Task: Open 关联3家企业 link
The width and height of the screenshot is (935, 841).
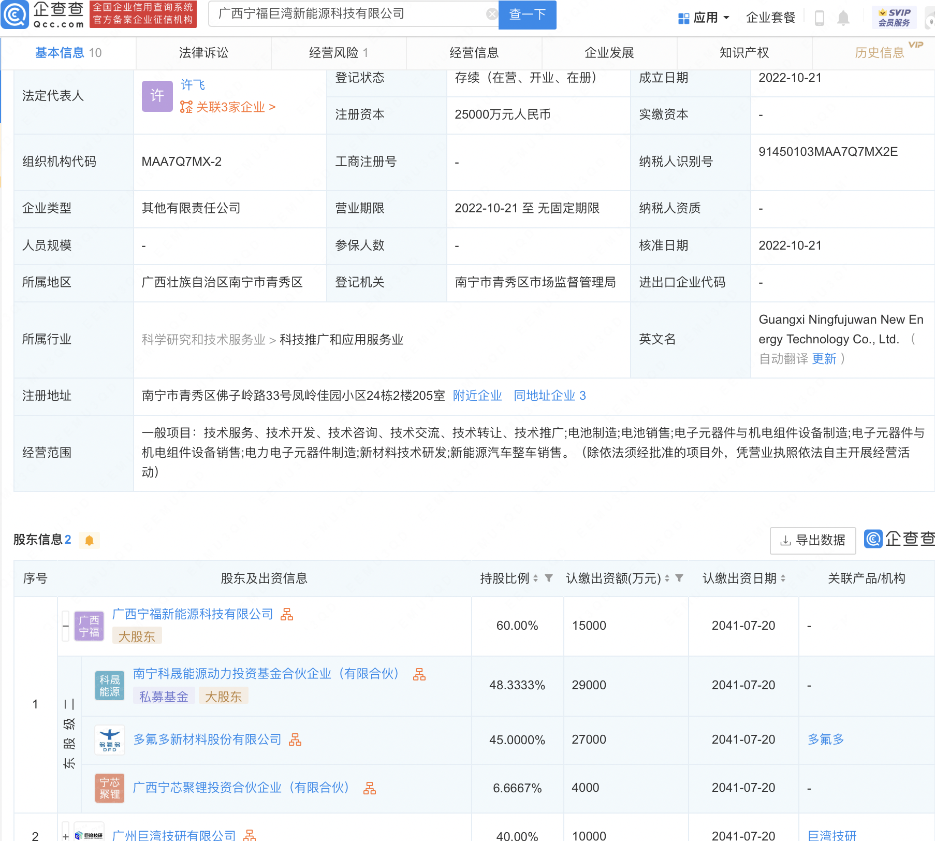Action: (236, 107)
